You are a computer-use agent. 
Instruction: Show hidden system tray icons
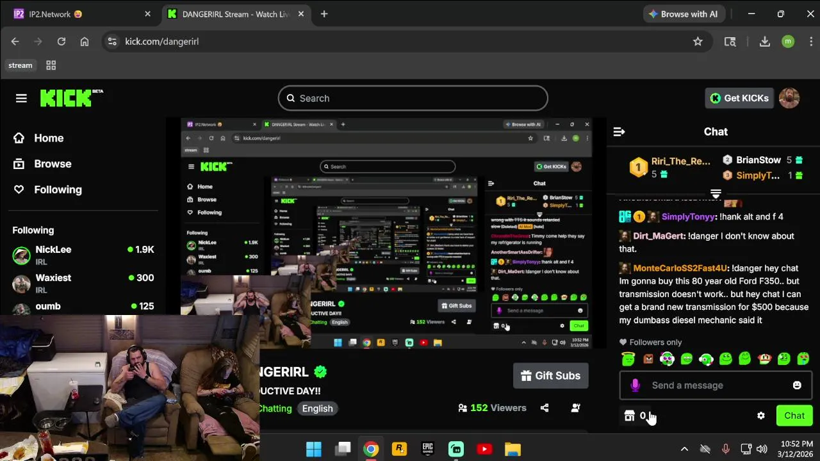pos(684,449)
